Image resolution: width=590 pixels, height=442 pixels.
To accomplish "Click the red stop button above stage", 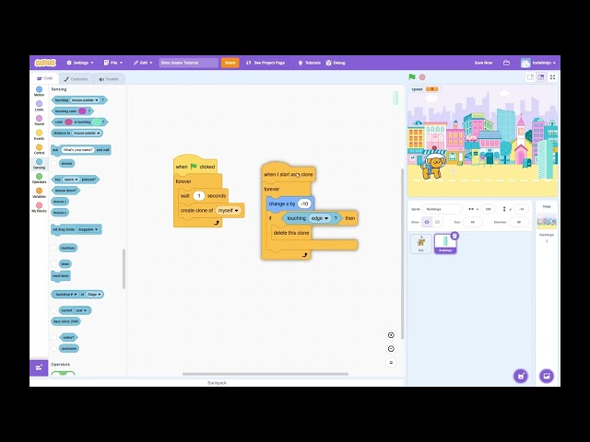I will tap(422, 77).
